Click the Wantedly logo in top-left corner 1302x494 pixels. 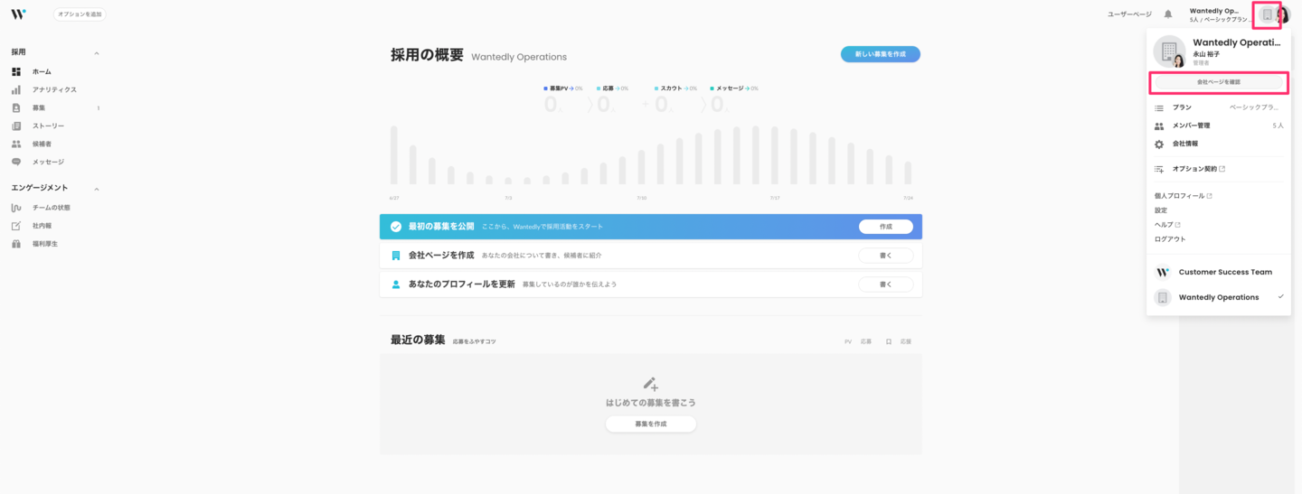(18, 14)
